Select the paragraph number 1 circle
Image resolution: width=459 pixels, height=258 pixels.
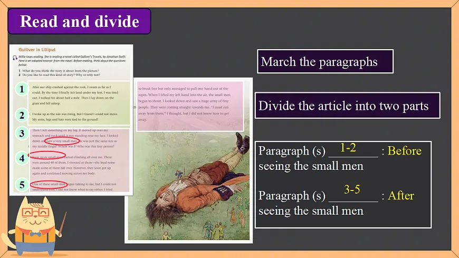coord(21,89)
